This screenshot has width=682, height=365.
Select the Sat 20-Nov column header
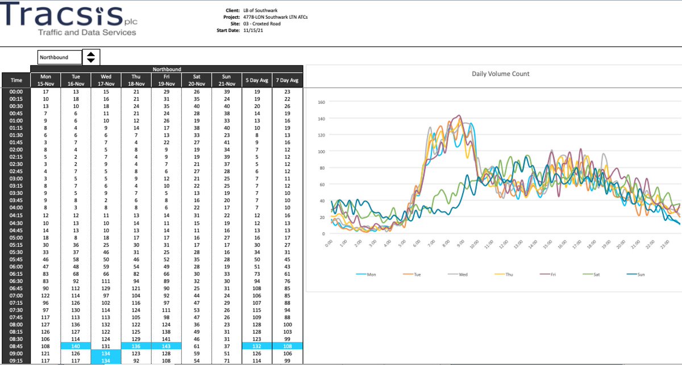tap(197, 80)
